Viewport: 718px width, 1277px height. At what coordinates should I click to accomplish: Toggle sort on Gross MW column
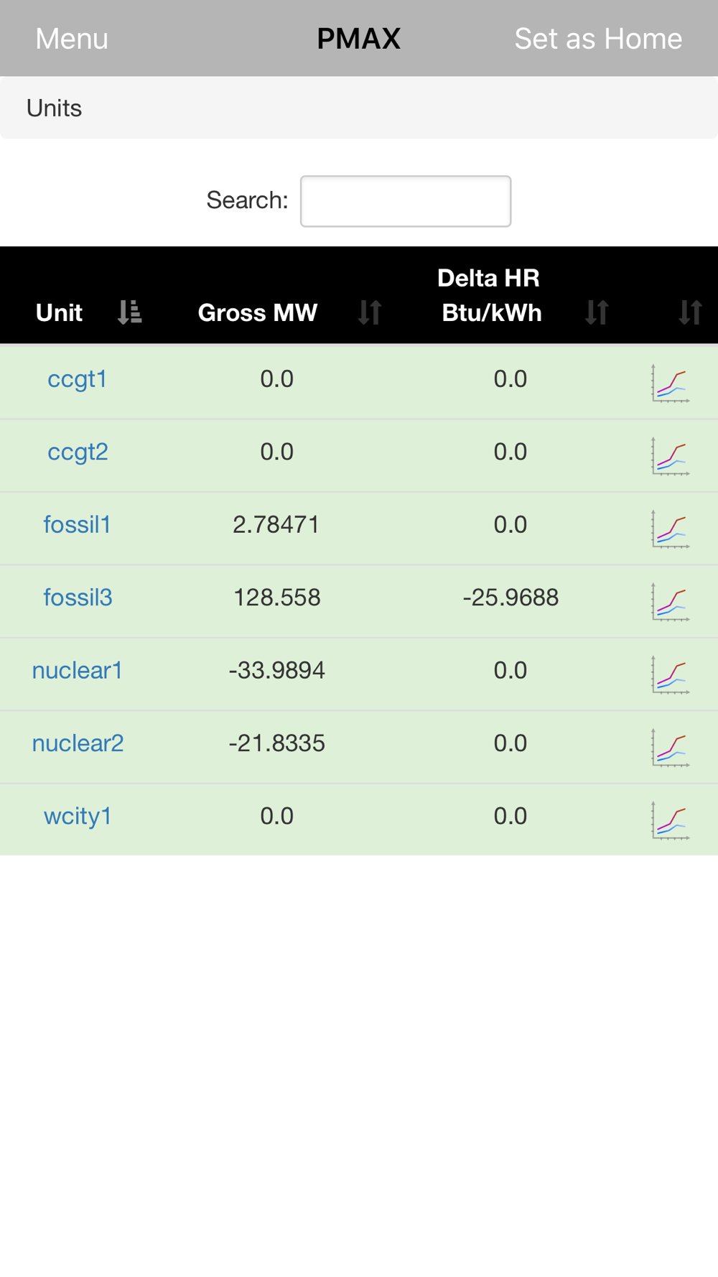point(370,312)
